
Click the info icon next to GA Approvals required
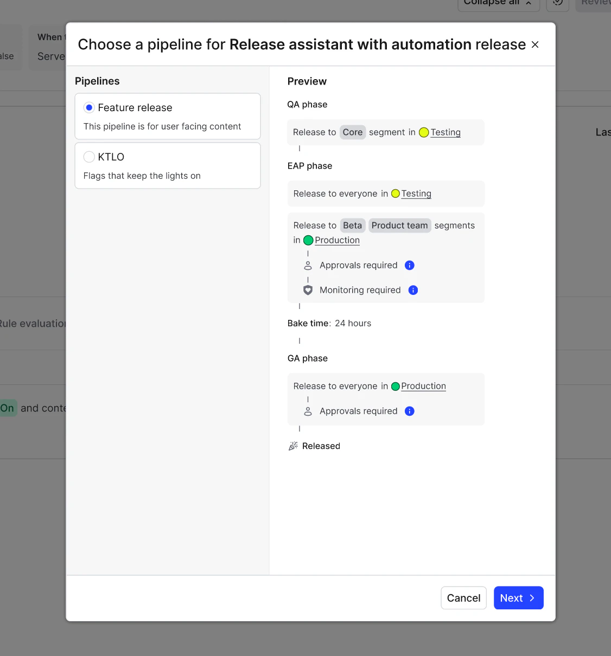pyautogui.click(x=410, y=411)
